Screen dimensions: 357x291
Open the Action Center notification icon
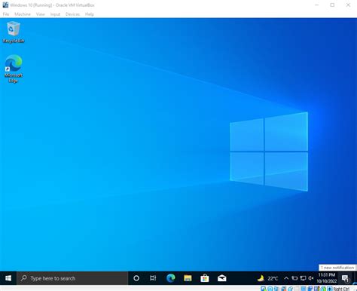[x=346, y=278]
